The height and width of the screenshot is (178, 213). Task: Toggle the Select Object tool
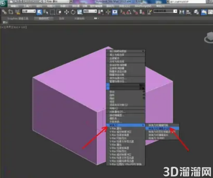(39, 12)
